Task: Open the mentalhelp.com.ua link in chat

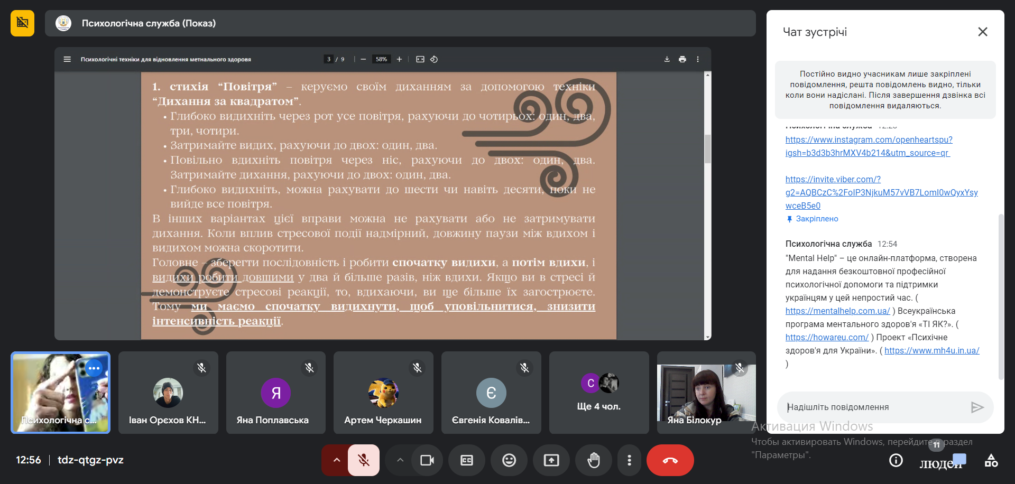Action: pos(837,311)
